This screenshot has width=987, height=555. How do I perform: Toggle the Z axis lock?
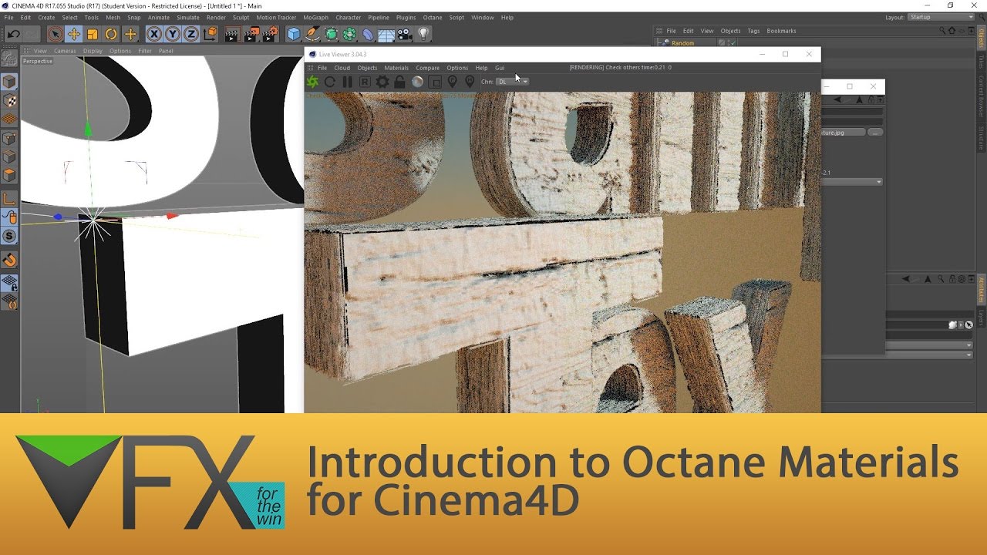pos(190,34)
